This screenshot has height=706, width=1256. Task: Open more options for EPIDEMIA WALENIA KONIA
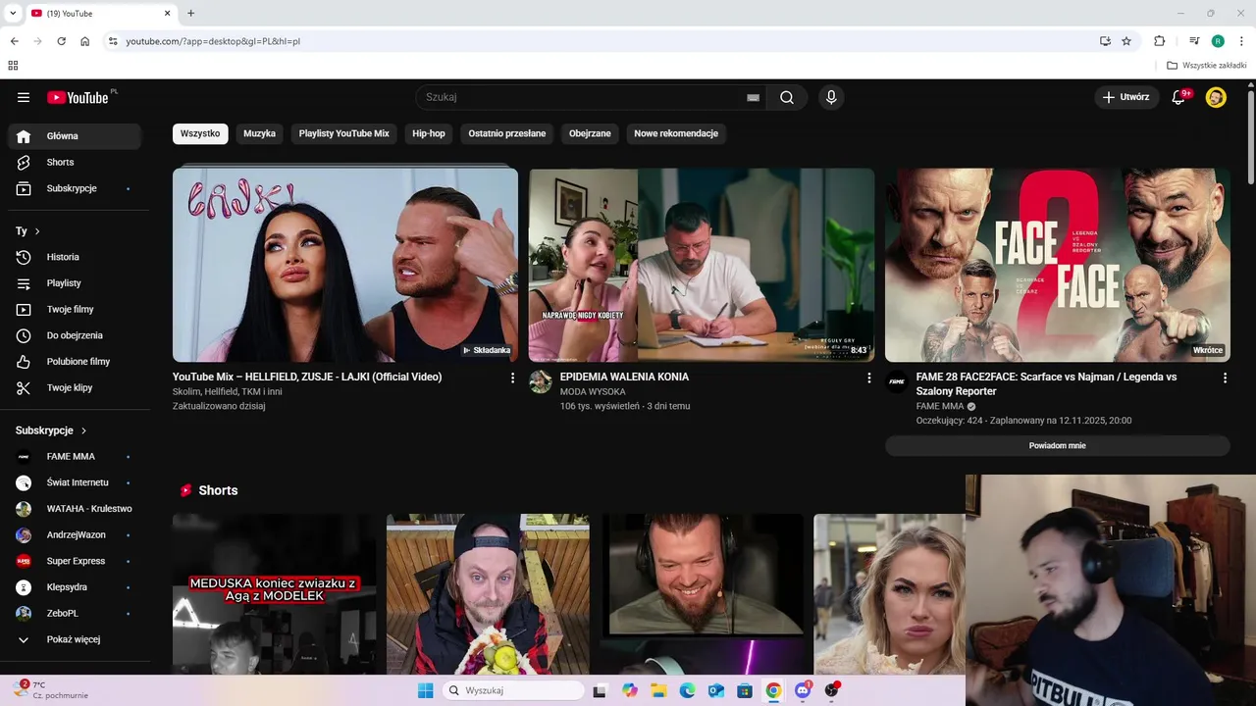tap(868, 378)
